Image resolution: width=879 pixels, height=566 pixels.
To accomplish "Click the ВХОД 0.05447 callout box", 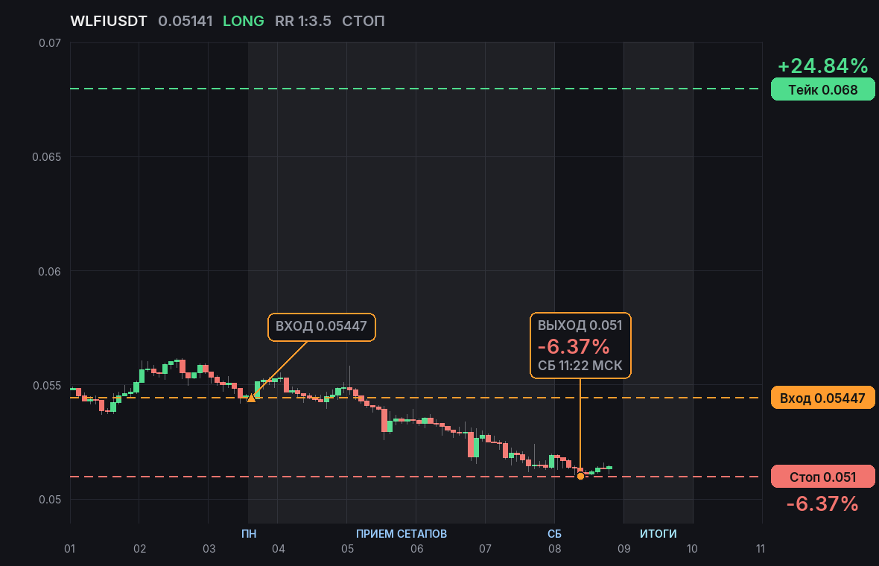I will [322, 327].
